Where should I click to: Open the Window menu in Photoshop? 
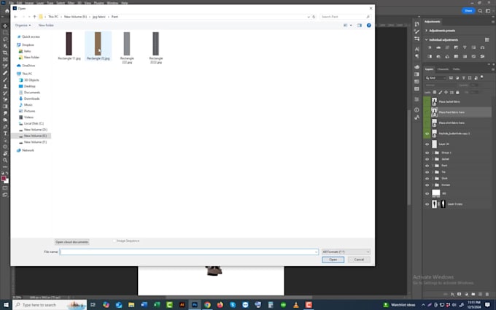(112, 3)
